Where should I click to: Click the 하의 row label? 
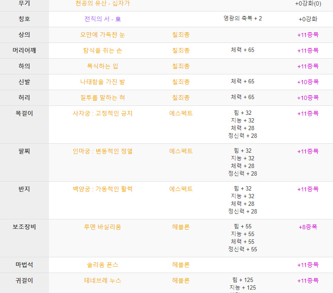pos(24,66)
